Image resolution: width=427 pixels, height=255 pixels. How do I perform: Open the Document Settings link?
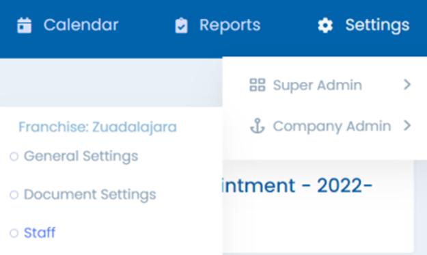pyautogui.click(x=90, y=195)
